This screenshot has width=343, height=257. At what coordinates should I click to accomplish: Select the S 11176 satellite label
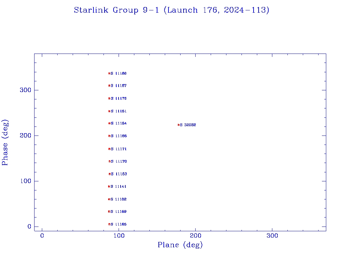tap(119, 99)
